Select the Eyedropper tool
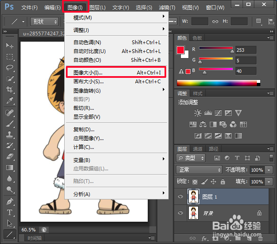Image resolution: width=277 pixels, height=244 pixels. point(10,101)
